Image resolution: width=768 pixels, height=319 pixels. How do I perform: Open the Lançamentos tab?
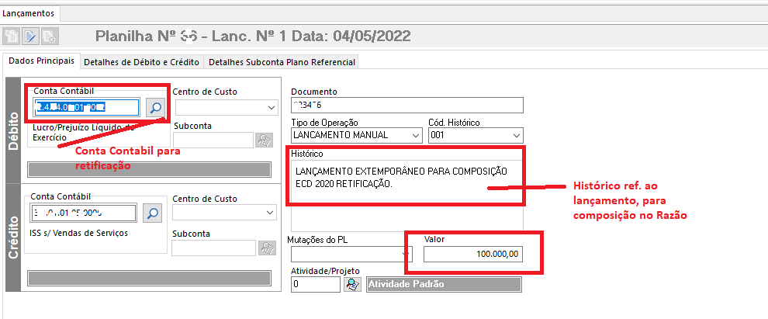(x=29, y=14)
